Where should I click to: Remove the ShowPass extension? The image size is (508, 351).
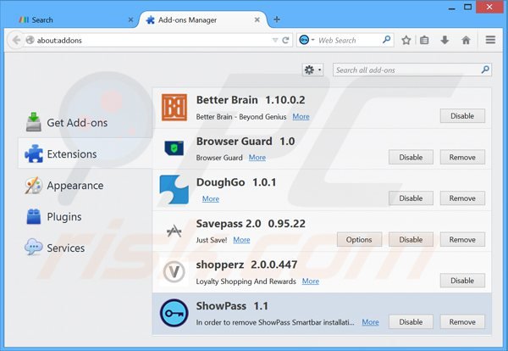(x=462, y=322)
